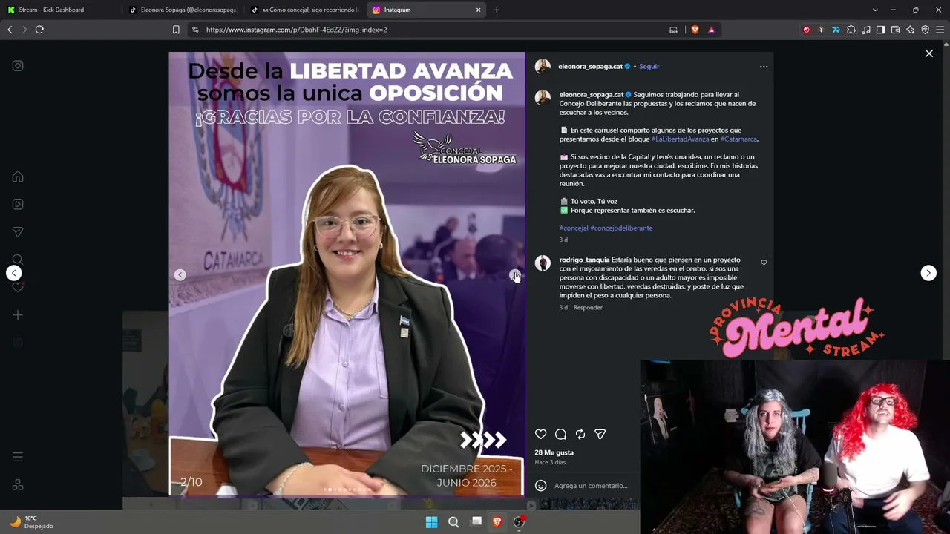This screenshot has height=534, width=950.
Task: Toggle the browser sidebar panel
Action: [881, 30]
